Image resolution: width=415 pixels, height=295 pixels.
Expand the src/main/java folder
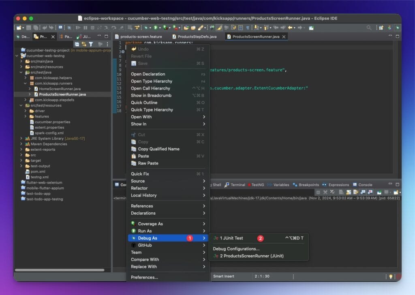click(21, 61)
